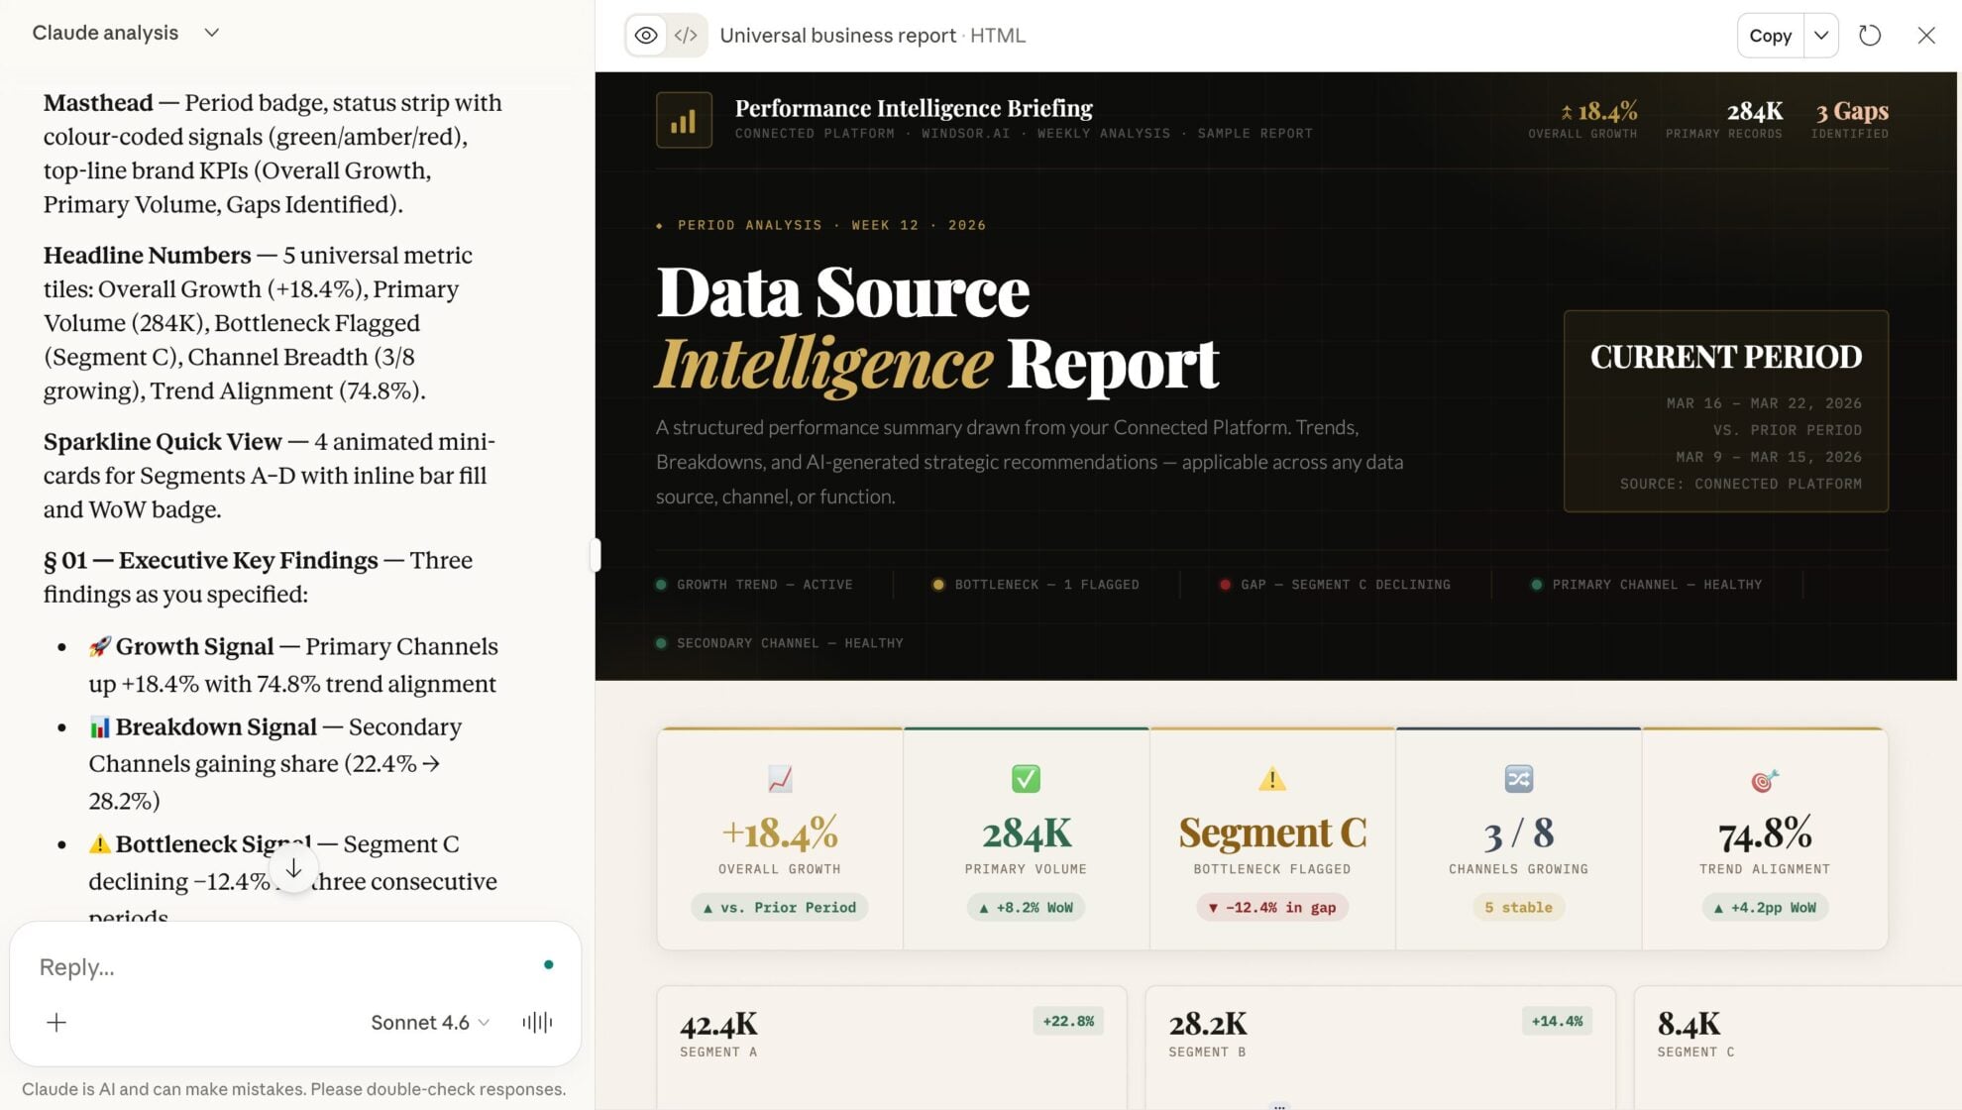Click the plus attachment icon
1962x1110 pixels.
(56, 1022)
